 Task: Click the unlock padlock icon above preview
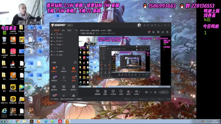(154, 32)
